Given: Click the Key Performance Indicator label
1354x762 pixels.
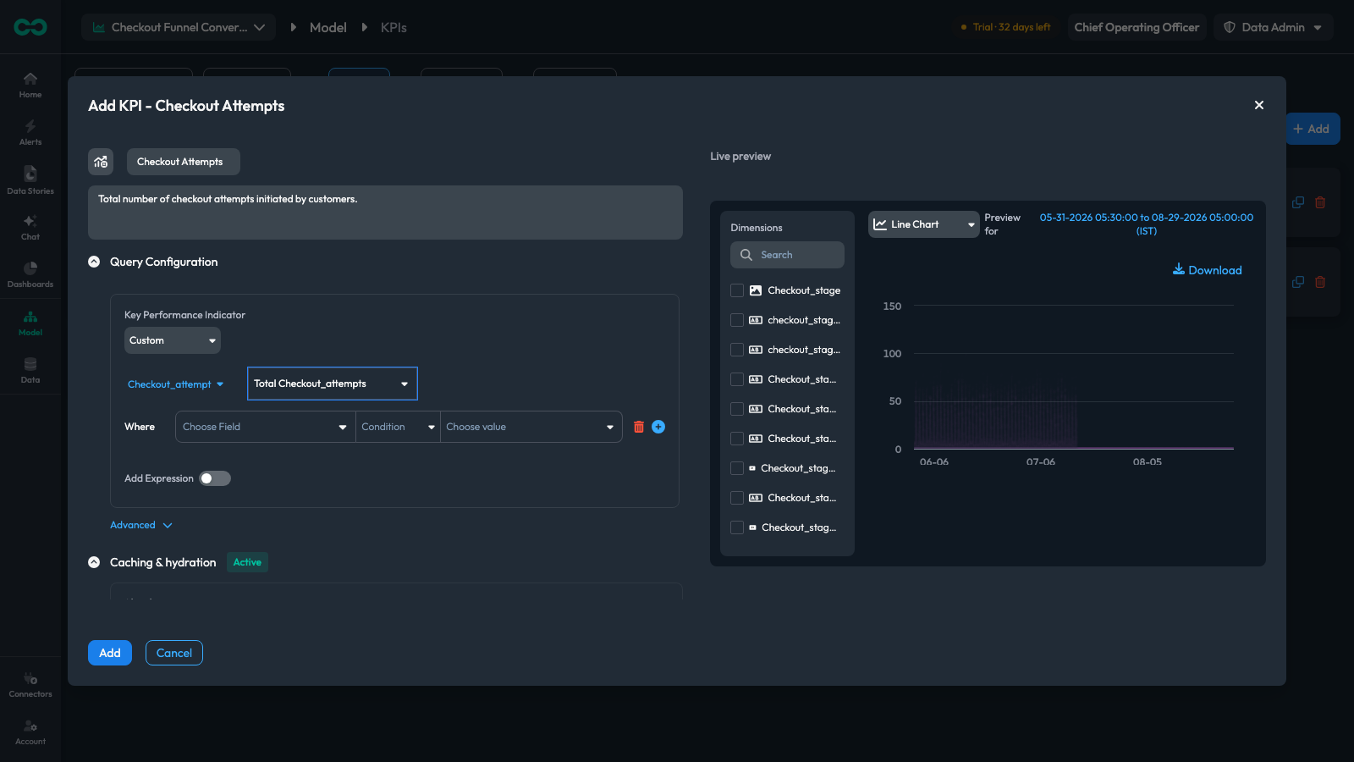Looking at the screenshot, I should click(x=184, y=315).
